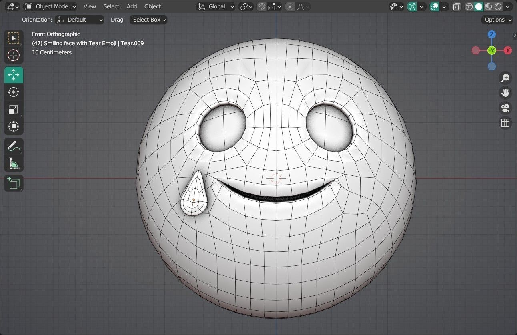This screenshot has width=517, height=335.
Task: Click the negative Z axis gizmo ball
Action: pyautogui.click(x=492, y=66)
